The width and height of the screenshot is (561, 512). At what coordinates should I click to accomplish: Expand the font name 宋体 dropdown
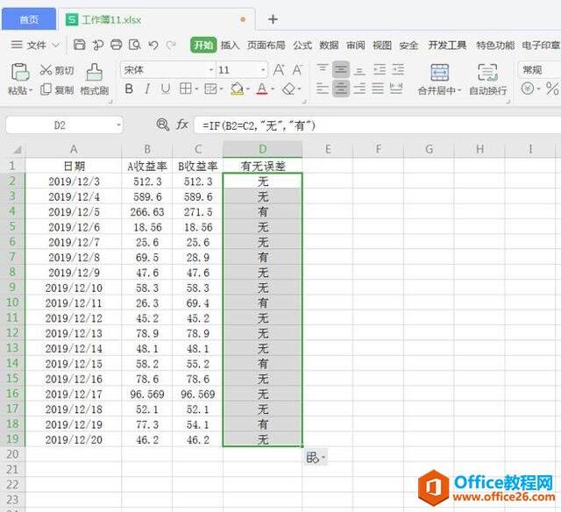point(211,70)
